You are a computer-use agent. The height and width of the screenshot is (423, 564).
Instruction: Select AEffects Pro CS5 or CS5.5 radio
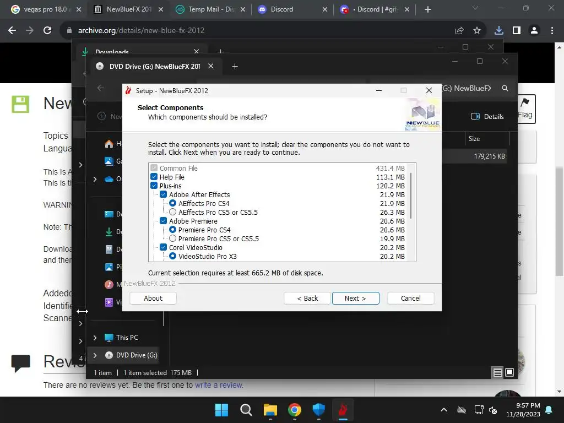pyautogui.click(x=172, y=212)
